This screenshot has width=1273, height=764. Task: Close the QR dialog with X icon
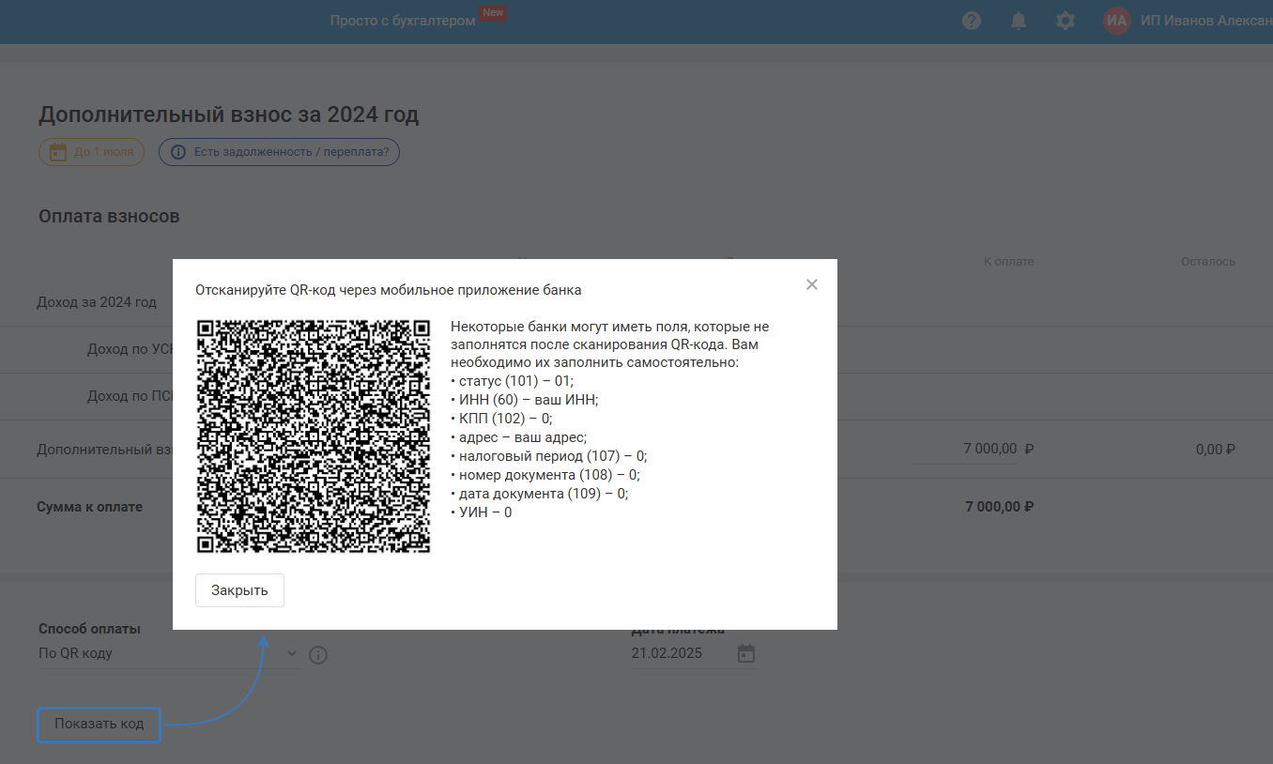click(812, 284)
